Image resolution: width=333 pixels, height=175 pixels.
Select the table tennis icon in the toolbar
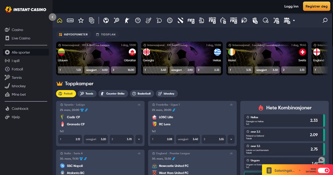[x=159, y=21]
